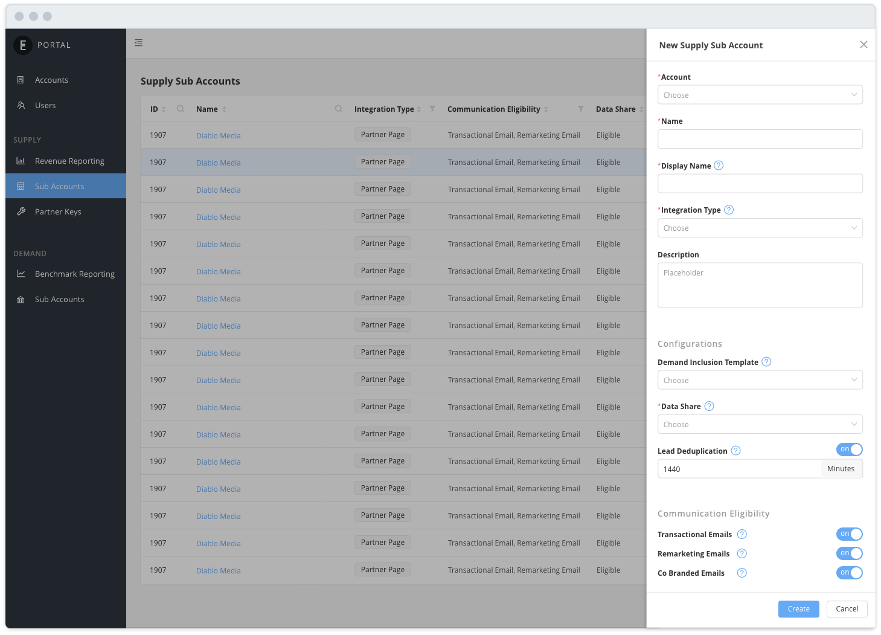The width and height of the screenshot is (881, 635).
Task: Go to Benchmark Reporting
Action: pyautogui.click(x=66, y=274)
